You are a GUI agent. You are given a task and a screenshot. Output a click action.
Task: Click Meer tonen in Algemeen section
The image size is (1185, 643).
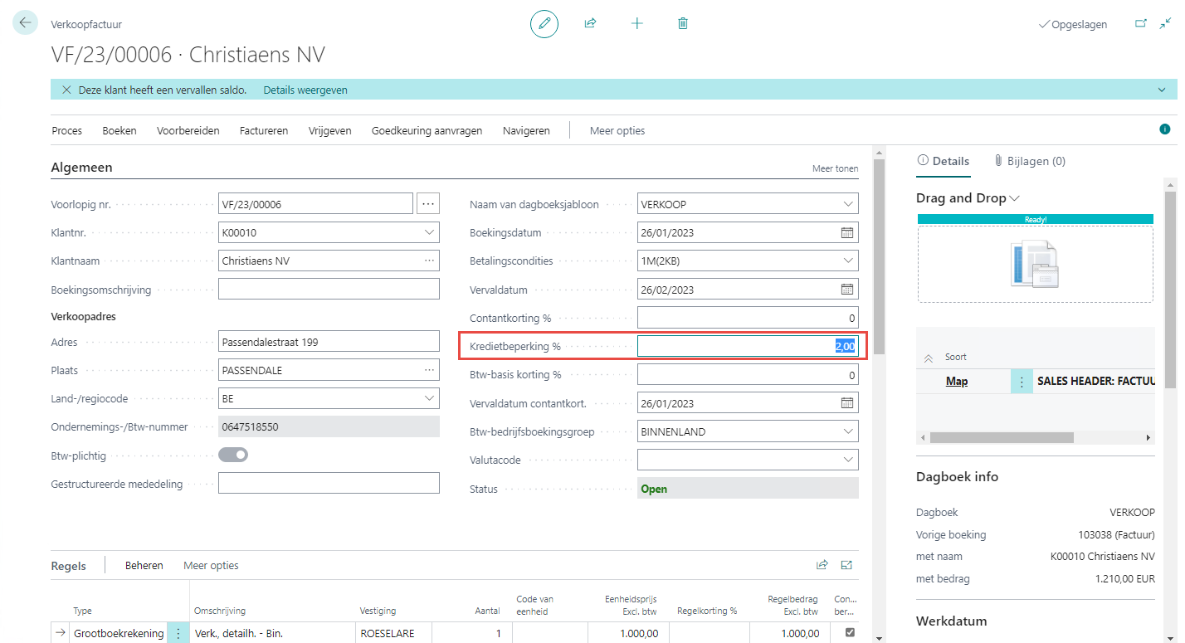[835, 168]
